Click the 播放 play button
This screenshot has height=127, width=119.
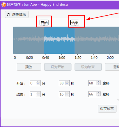tap(29, 67)
